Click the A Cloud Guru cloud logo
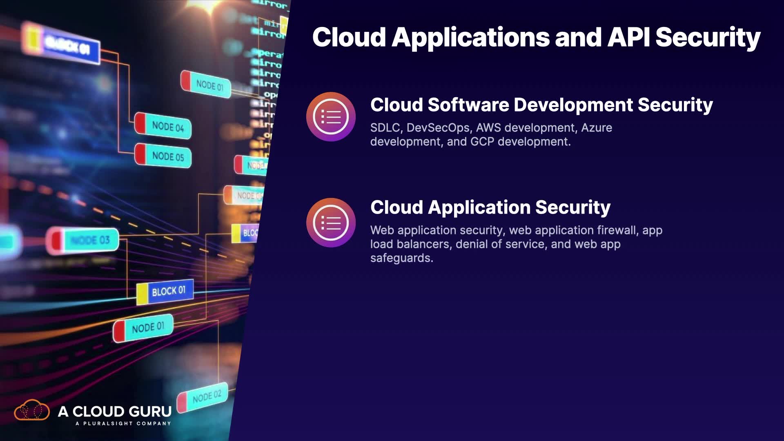784x441 pixels. (x=32, y=410)
